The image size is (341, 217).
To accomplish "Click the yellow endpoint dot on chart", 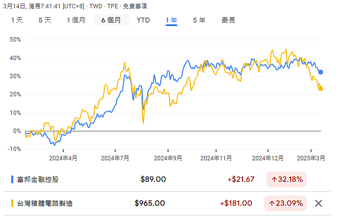I will tap(320, 89).
